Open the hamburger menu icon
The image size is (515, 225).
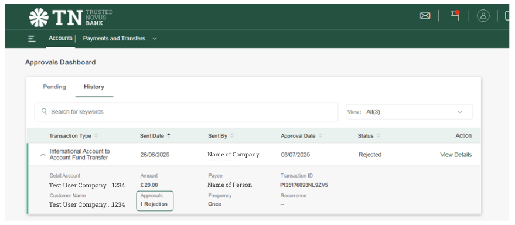point(32,39)
